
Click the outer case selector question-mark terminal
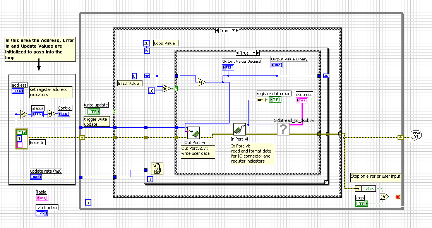pyautogui.click(x=115, y=112)
